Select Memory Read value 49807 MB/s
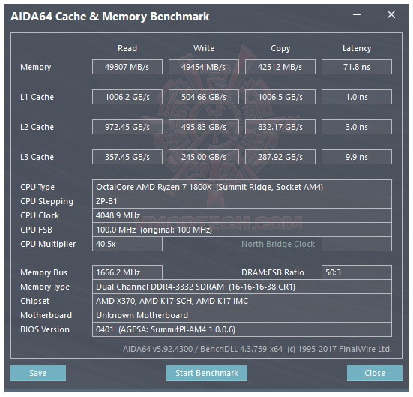This screenshot has width=413, height=397. point(127,67)
